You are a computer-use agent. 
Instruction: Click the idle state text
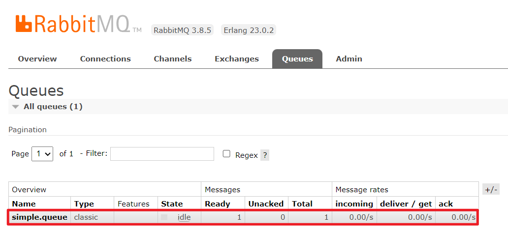[184, 217]
